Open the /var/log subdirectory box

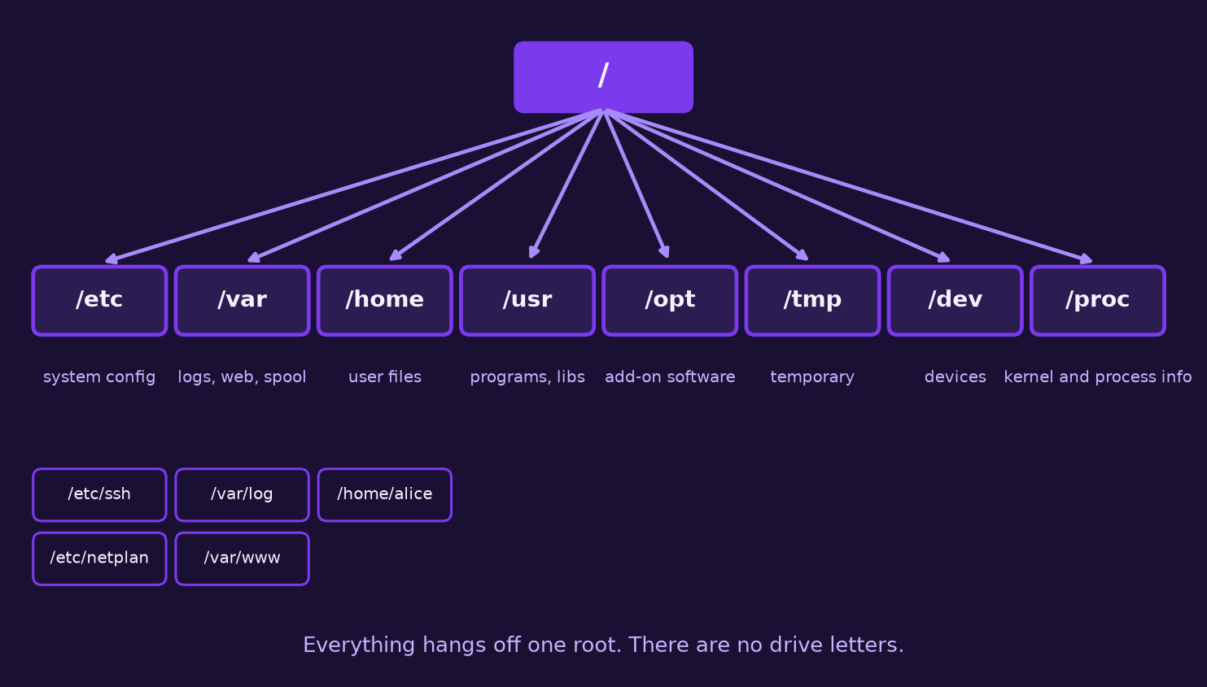coord(242,494)
